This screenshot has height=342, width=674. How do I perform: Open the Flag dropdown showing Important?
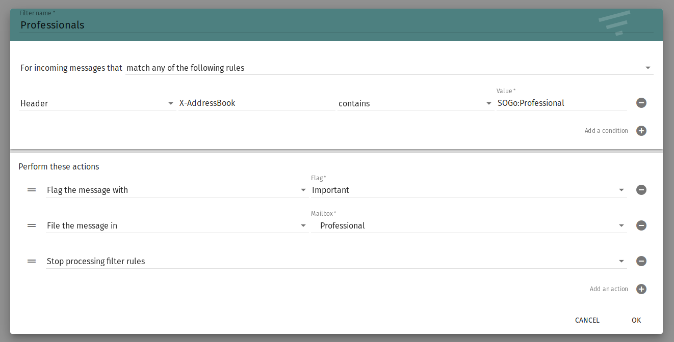468,190
